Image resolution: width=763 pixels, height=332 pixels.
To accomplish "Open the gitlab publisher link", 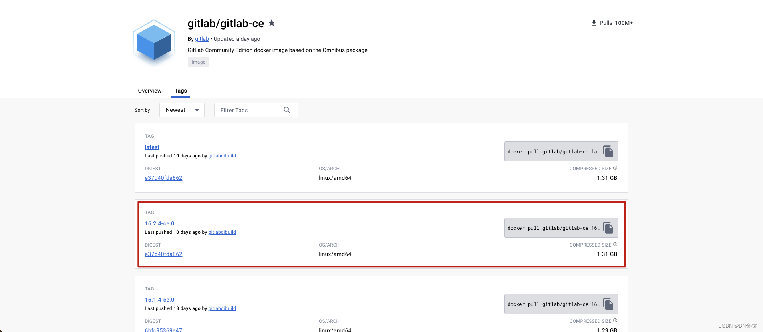I will (202, 39).
